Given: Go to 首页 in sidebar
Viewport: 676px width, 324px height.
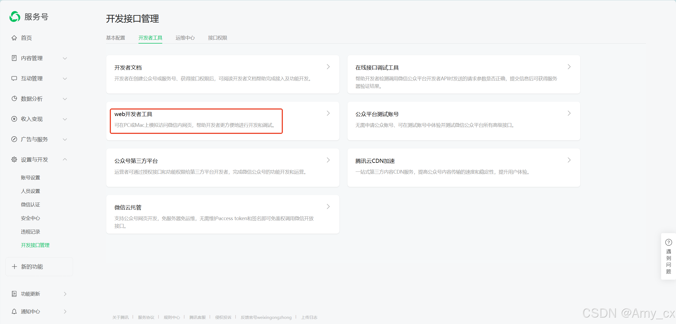Looking at the screenshot, I should 26,38.
